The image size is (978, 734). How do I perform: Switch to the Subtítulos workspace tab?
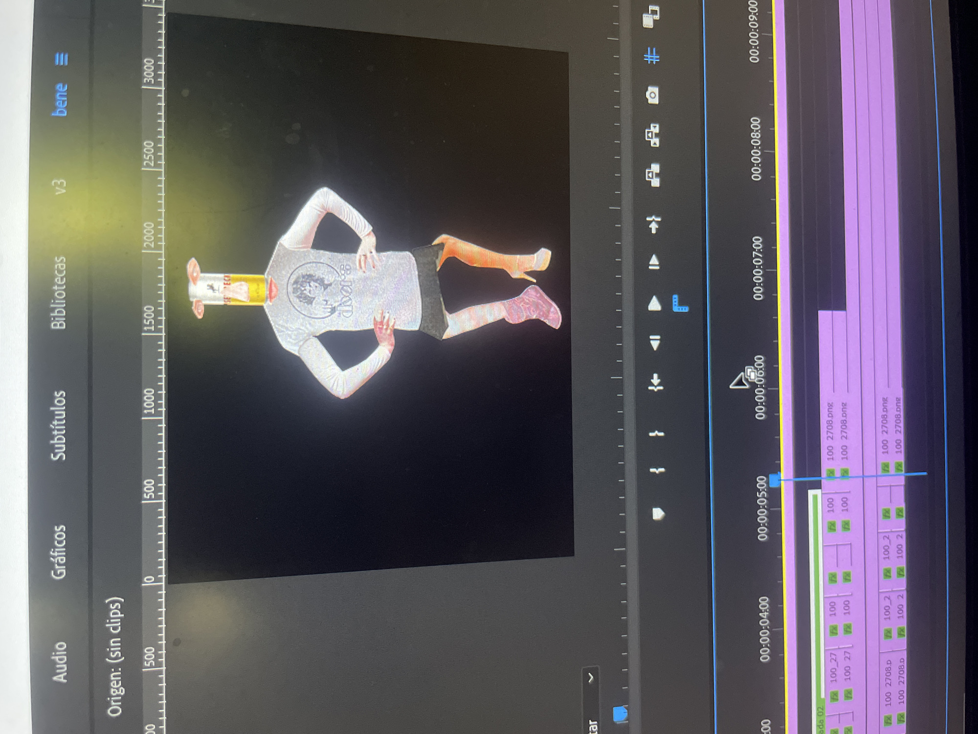59,425
